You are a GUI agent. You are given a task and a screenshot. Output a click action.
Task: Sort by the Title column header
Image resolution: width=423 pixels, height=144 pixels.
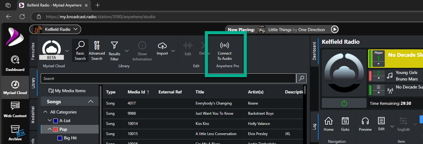200,92
